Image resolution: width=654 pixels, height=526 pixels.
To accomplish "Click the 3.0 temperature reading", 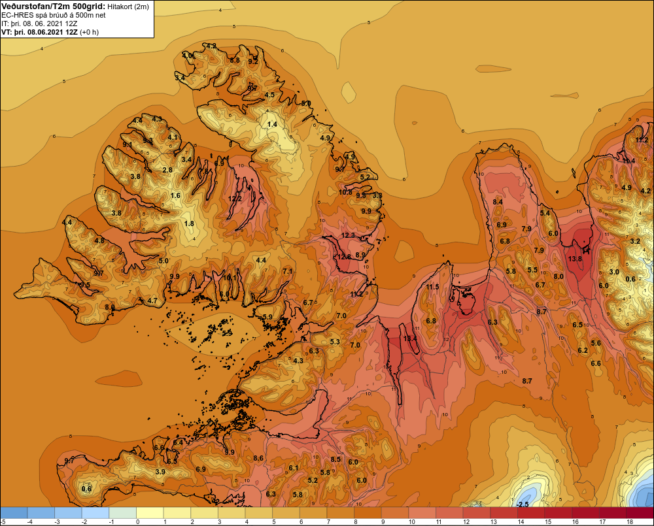I will pos(614,272).
